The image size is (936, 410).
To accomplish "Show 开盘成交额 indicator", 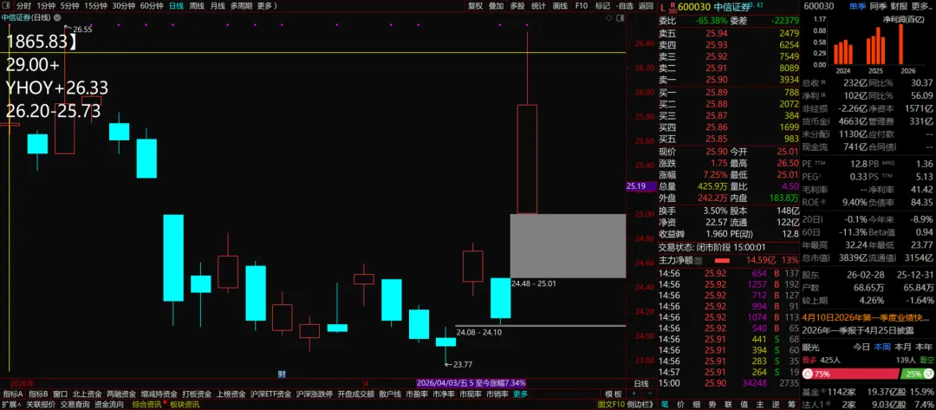I will point(356,394).
